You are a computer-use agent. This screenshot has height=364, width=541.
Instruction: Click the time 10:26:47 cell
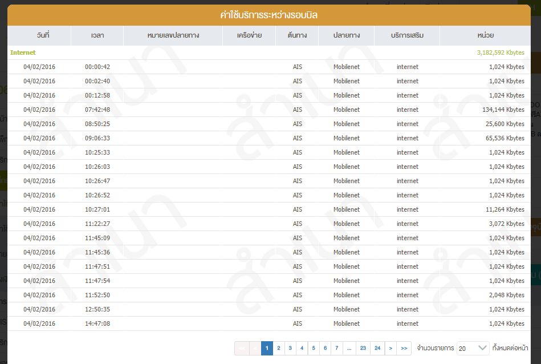(97, 181)
